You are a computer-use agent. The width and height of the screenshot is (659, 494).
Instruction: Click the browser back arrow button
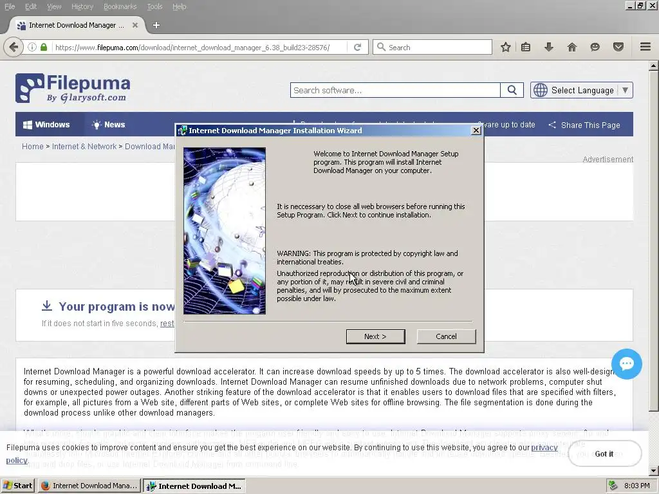click(x=14, y=47)
